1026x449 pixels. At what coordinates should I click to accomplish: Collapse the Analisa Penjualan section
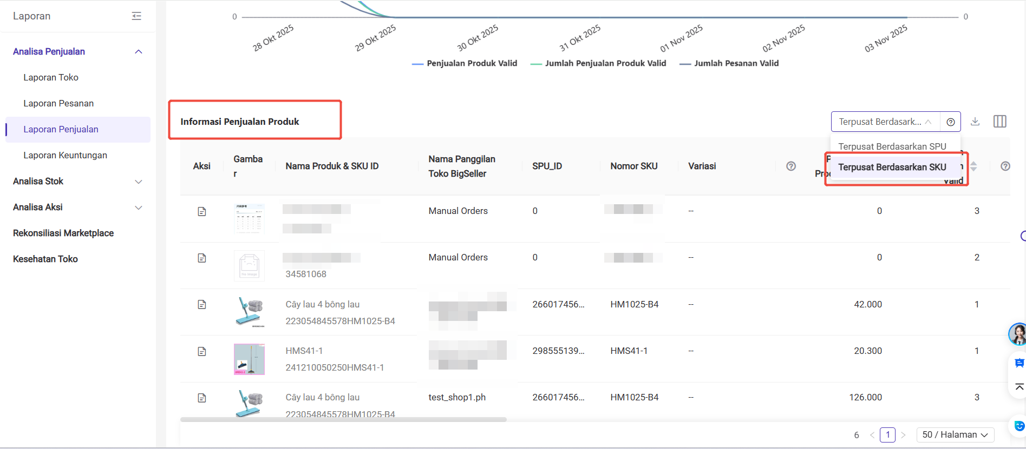coord(139,52)
